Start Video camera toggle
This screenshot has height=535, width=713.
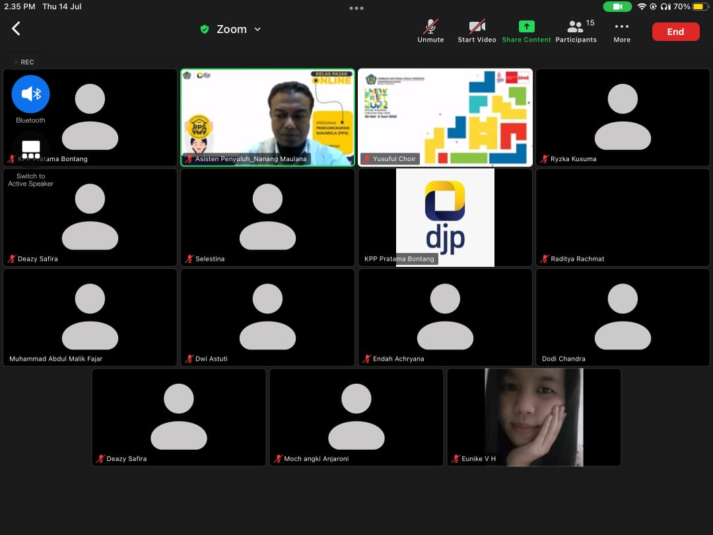coord(477,30)
